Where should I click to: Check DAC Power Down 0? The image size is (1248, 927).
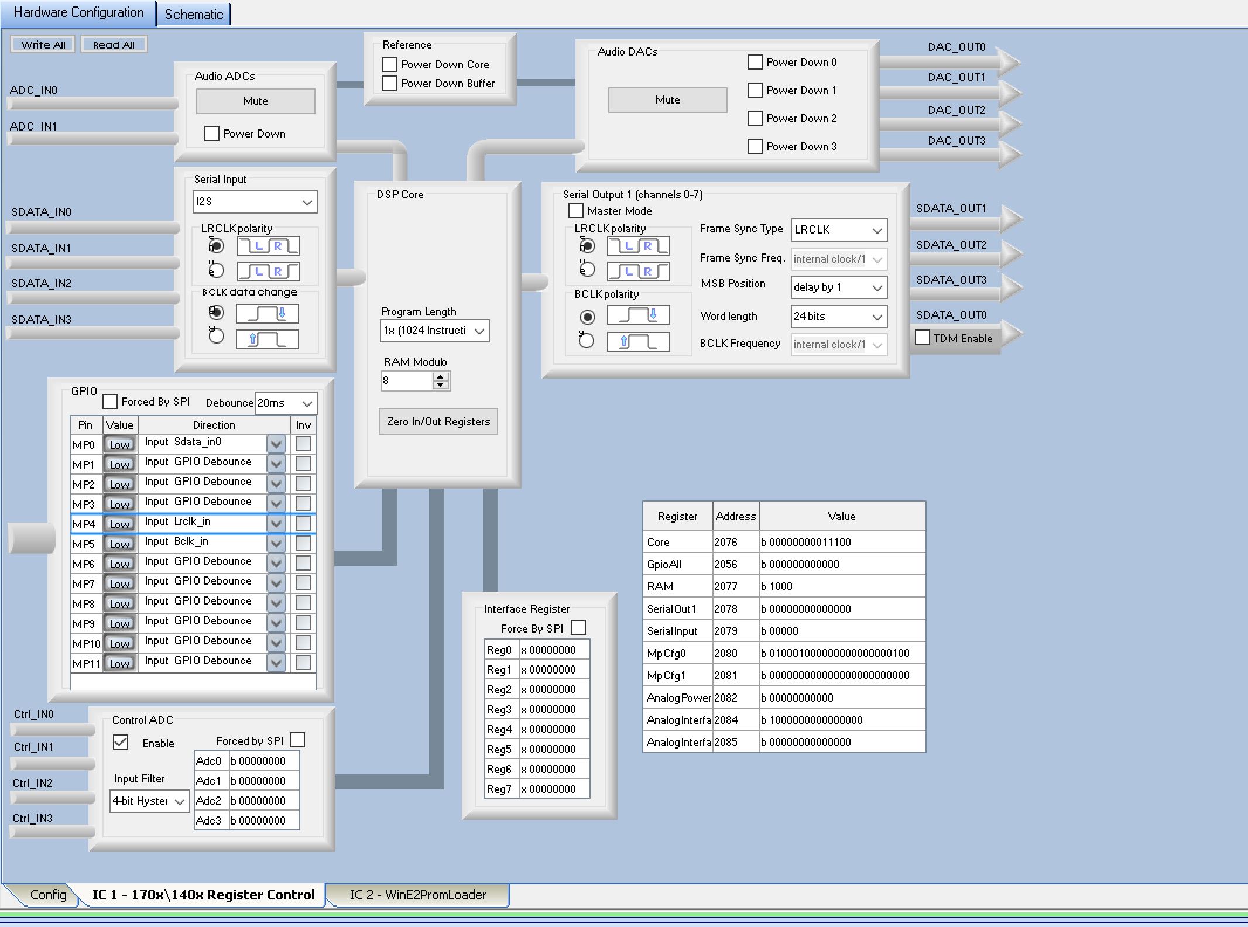[x=755, y=62]
